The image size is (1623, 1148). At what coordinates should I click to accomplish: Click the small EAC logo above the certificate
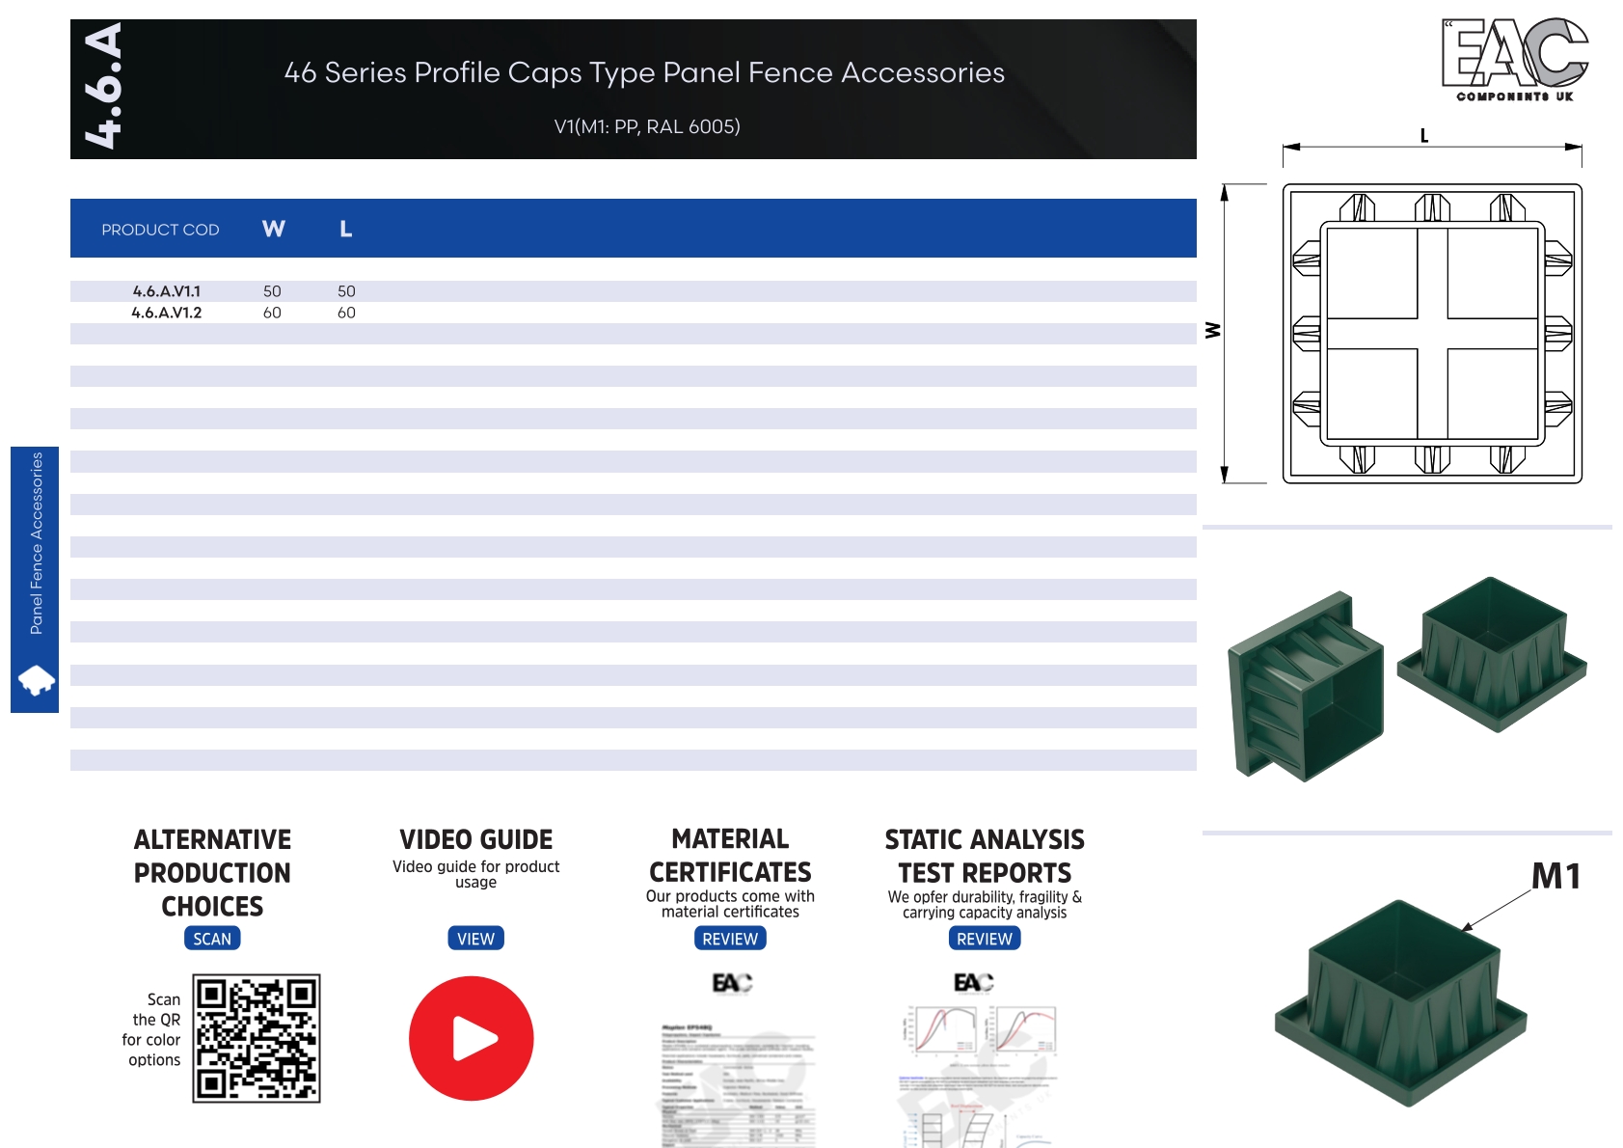coord(732,983)
